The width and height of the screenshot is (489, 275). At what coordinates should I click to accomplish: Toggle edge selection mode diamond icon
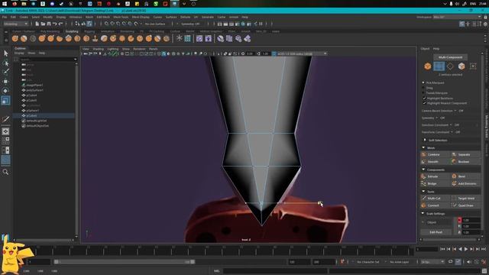pyautogui.click(x=450, y=66)
